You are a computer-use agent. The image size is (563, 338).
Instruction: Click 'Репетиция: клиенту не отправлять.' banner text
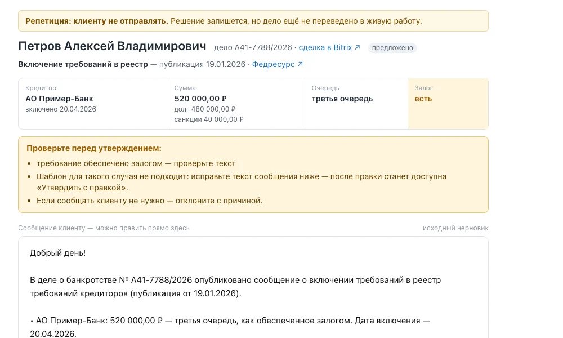click(x=97, y=21)
